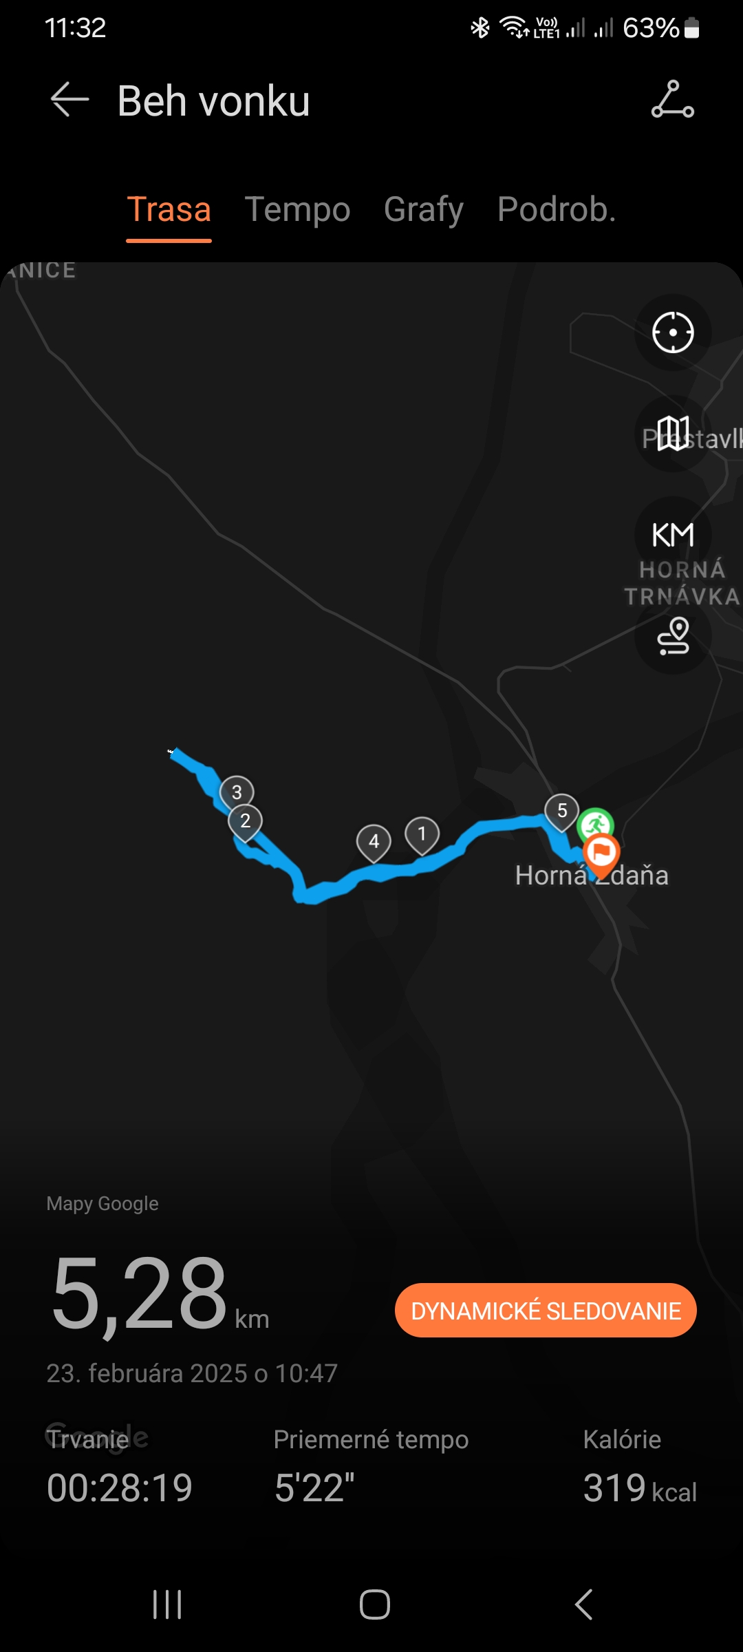Switch to the Tempo tab
This screenshot has height=1652, width=743.
[297, 209]
